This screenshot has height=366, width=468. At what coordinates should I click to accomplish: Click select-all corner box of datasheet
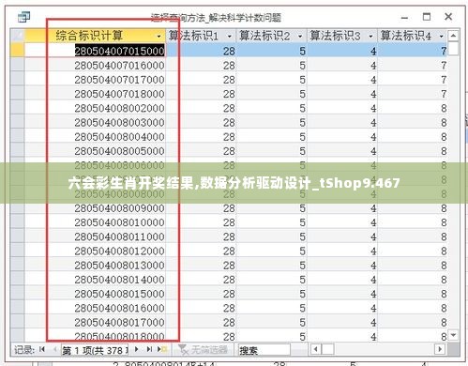(x=17, y=36)
